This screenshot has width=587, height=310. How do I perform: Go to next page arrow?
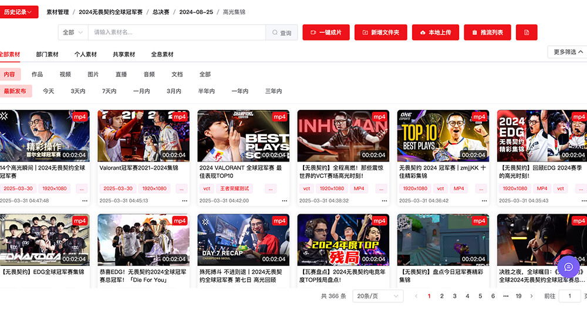coord(532,296)
